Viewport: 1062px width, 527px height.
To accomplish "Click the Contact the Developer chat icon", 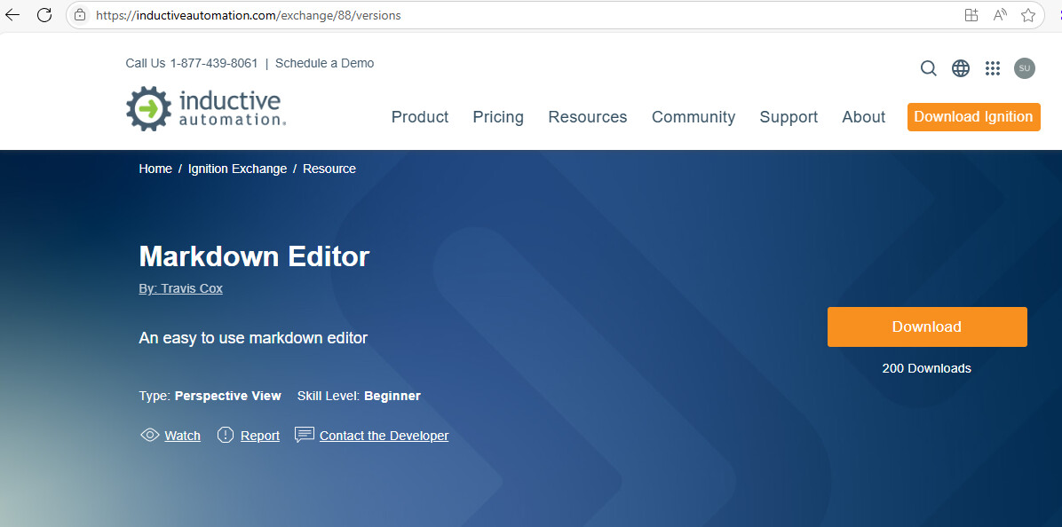I will [305, 435].
